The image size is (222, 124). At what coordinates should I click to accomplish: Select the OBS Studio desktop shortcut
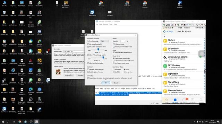[x=31, y=100]
